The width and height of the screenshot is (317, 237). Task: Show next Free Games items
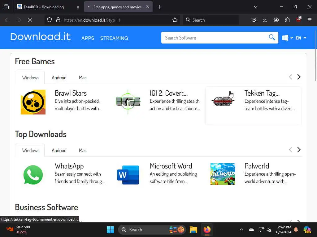(299, 77)
